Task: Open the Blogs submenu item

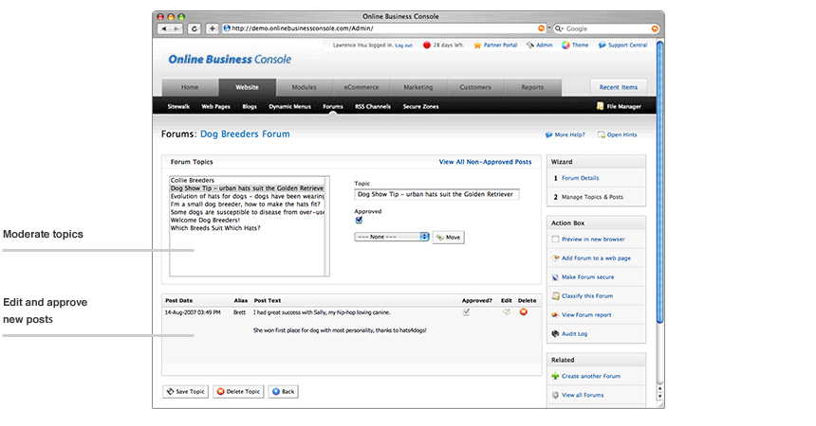Action: (x=249, y=107)
